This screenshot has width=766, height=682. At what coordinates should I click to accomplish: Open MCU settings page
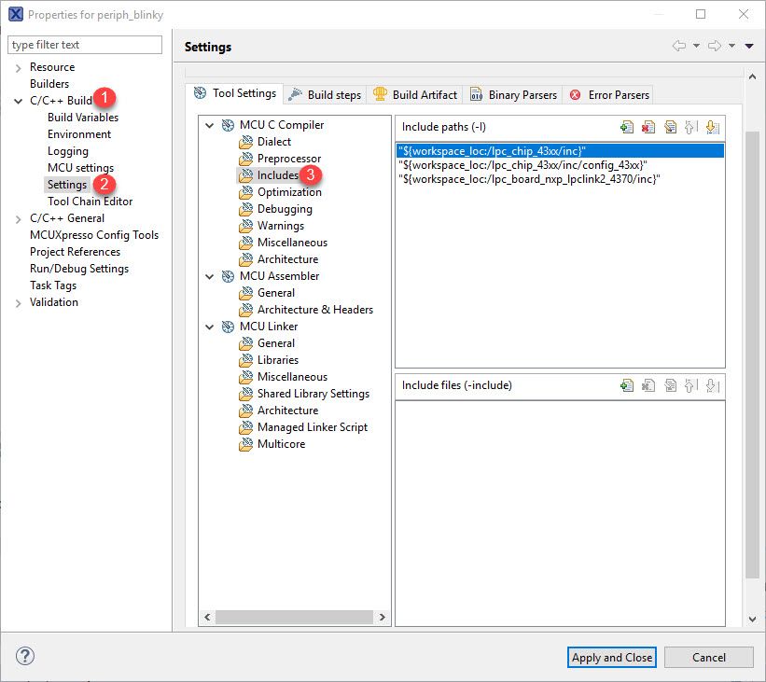[80, 168]
